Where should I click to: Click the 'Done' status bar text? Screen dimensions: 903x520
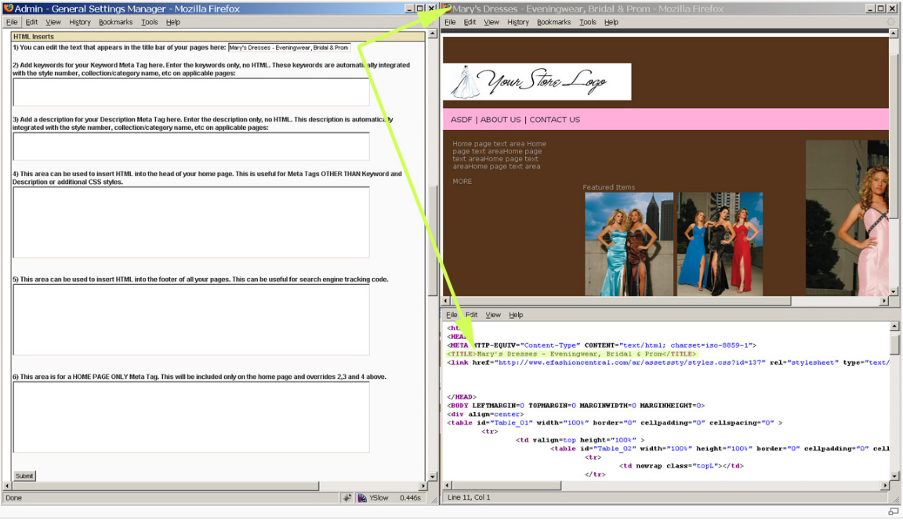click(x=14, y=498)
